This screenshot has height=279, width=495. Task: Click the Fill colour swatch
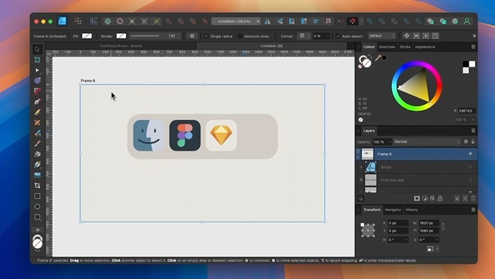click(87, 36)
